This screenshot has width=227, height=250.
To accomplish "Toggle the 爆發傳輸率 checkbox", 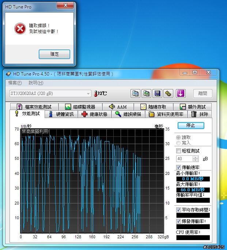I will click(x=178, y=221).
